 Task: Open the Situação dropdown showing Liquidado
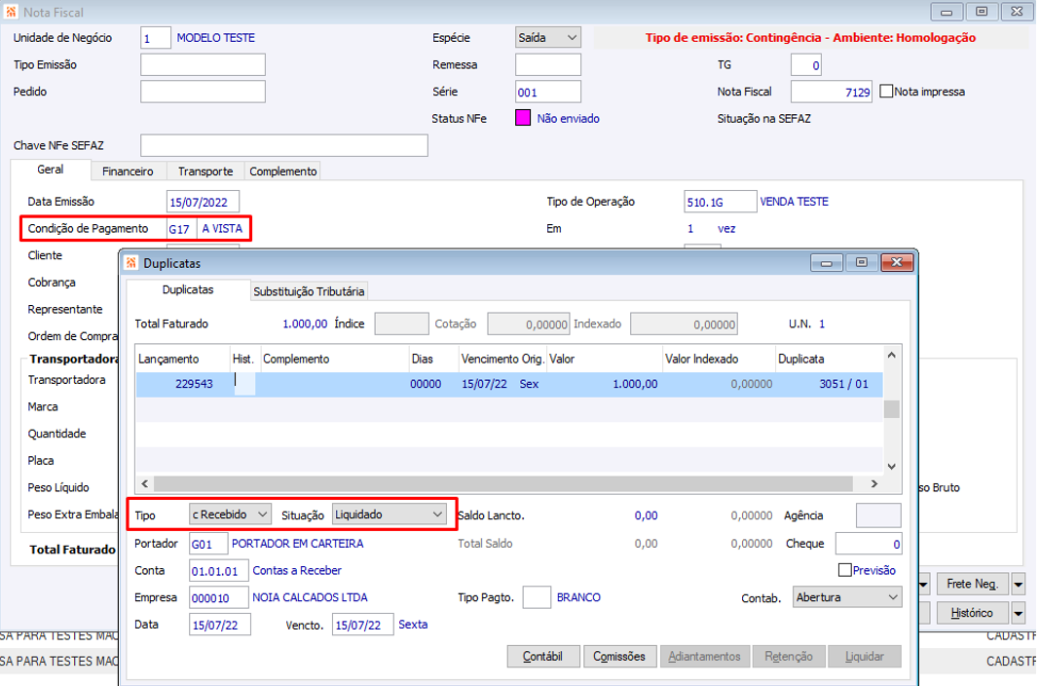pos(389,514)
